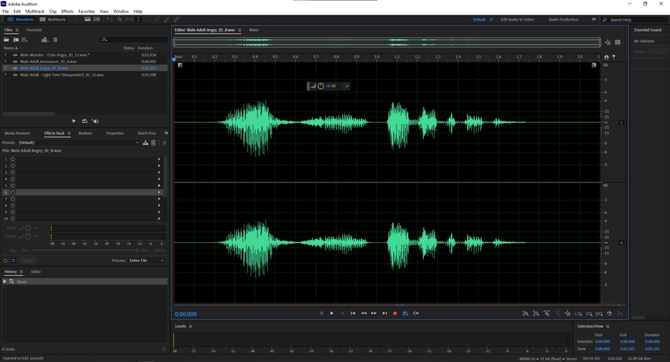
Task: Switch to the Video tab
Action: coord(36,271)
